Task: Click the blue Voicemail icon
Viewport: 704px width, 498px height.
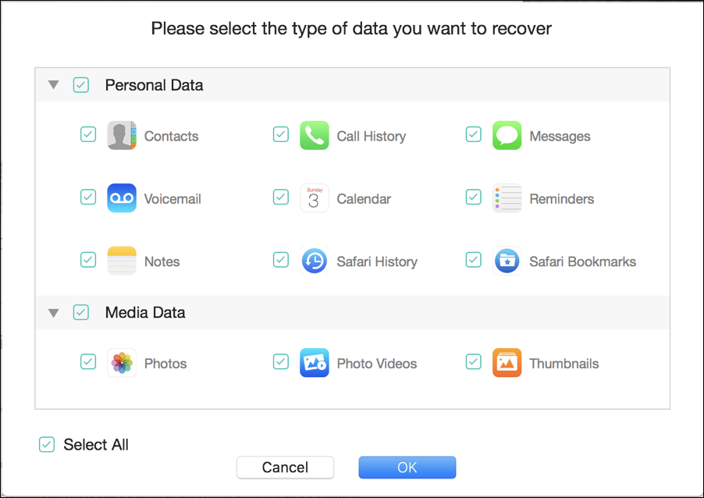Action: point(122,198)
